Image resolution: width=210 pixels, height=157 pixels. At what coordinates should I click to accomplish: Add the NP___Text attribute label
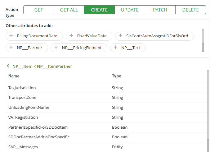131,48
